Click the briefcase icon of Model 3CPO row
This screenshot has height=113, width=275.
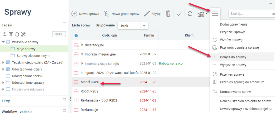point(76,82)
